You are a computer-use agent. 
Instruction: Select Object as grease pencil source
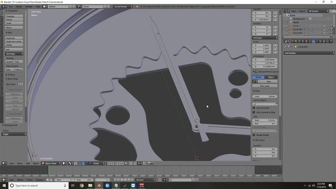coord(271,77)
